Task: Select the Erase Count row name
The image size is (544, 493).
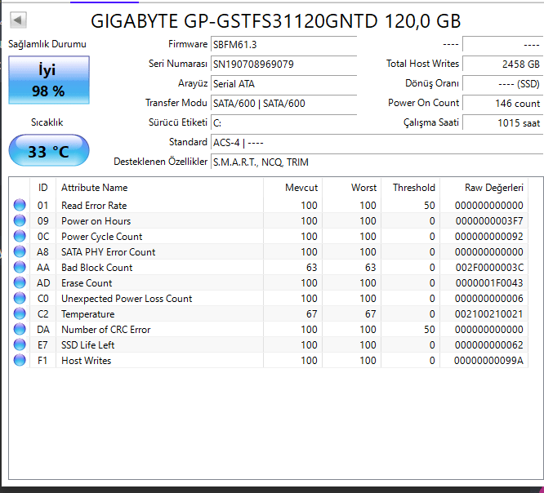Action: point(87,283)
